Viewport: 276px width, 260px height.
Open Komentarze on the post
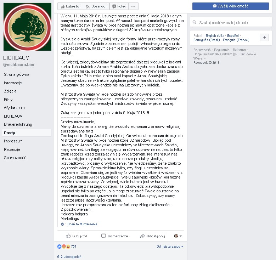(115, 236)
